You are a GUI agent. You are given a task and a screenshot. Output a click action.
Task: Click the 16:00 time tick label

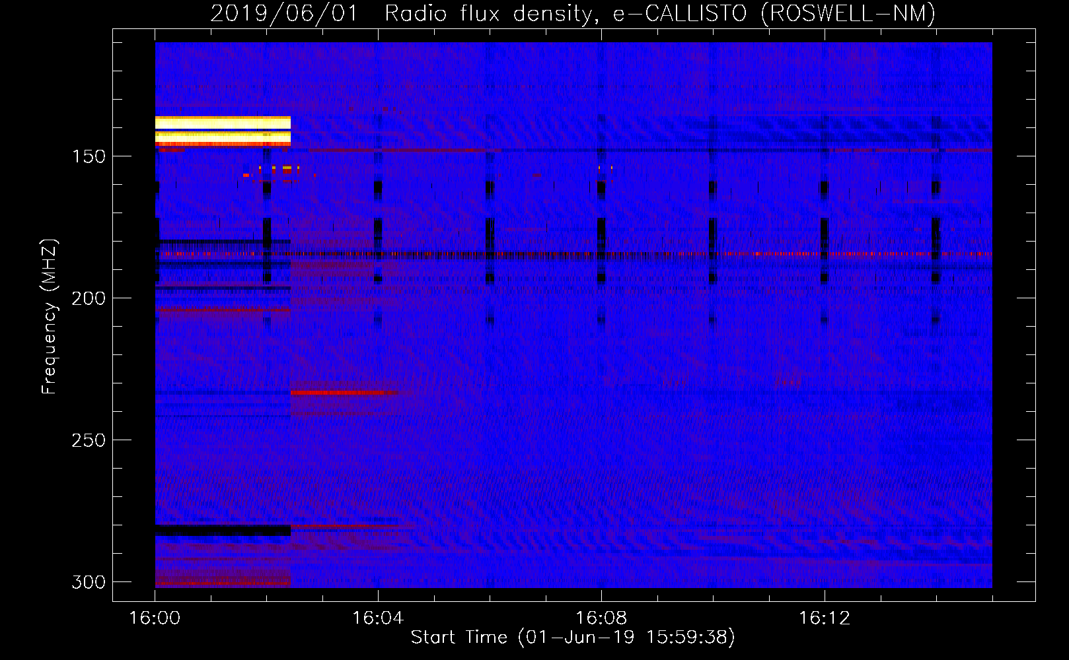pos(155,618)
